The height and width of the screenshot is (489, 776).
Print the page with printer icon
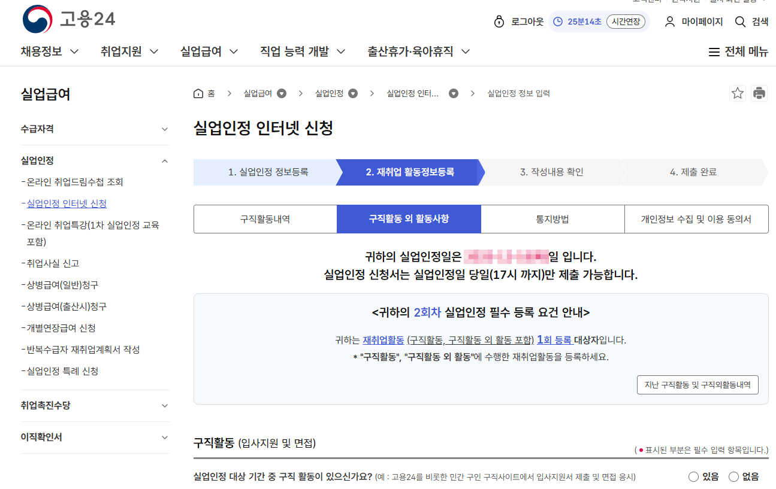[x=759, y=93]
